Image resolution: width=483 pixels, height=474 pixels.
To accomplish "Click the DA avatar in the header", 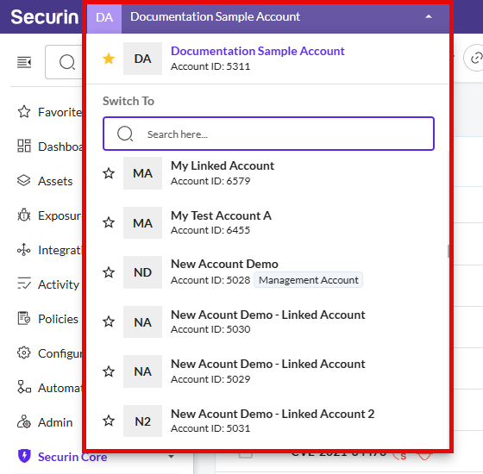I will click(x=104, y=17).
